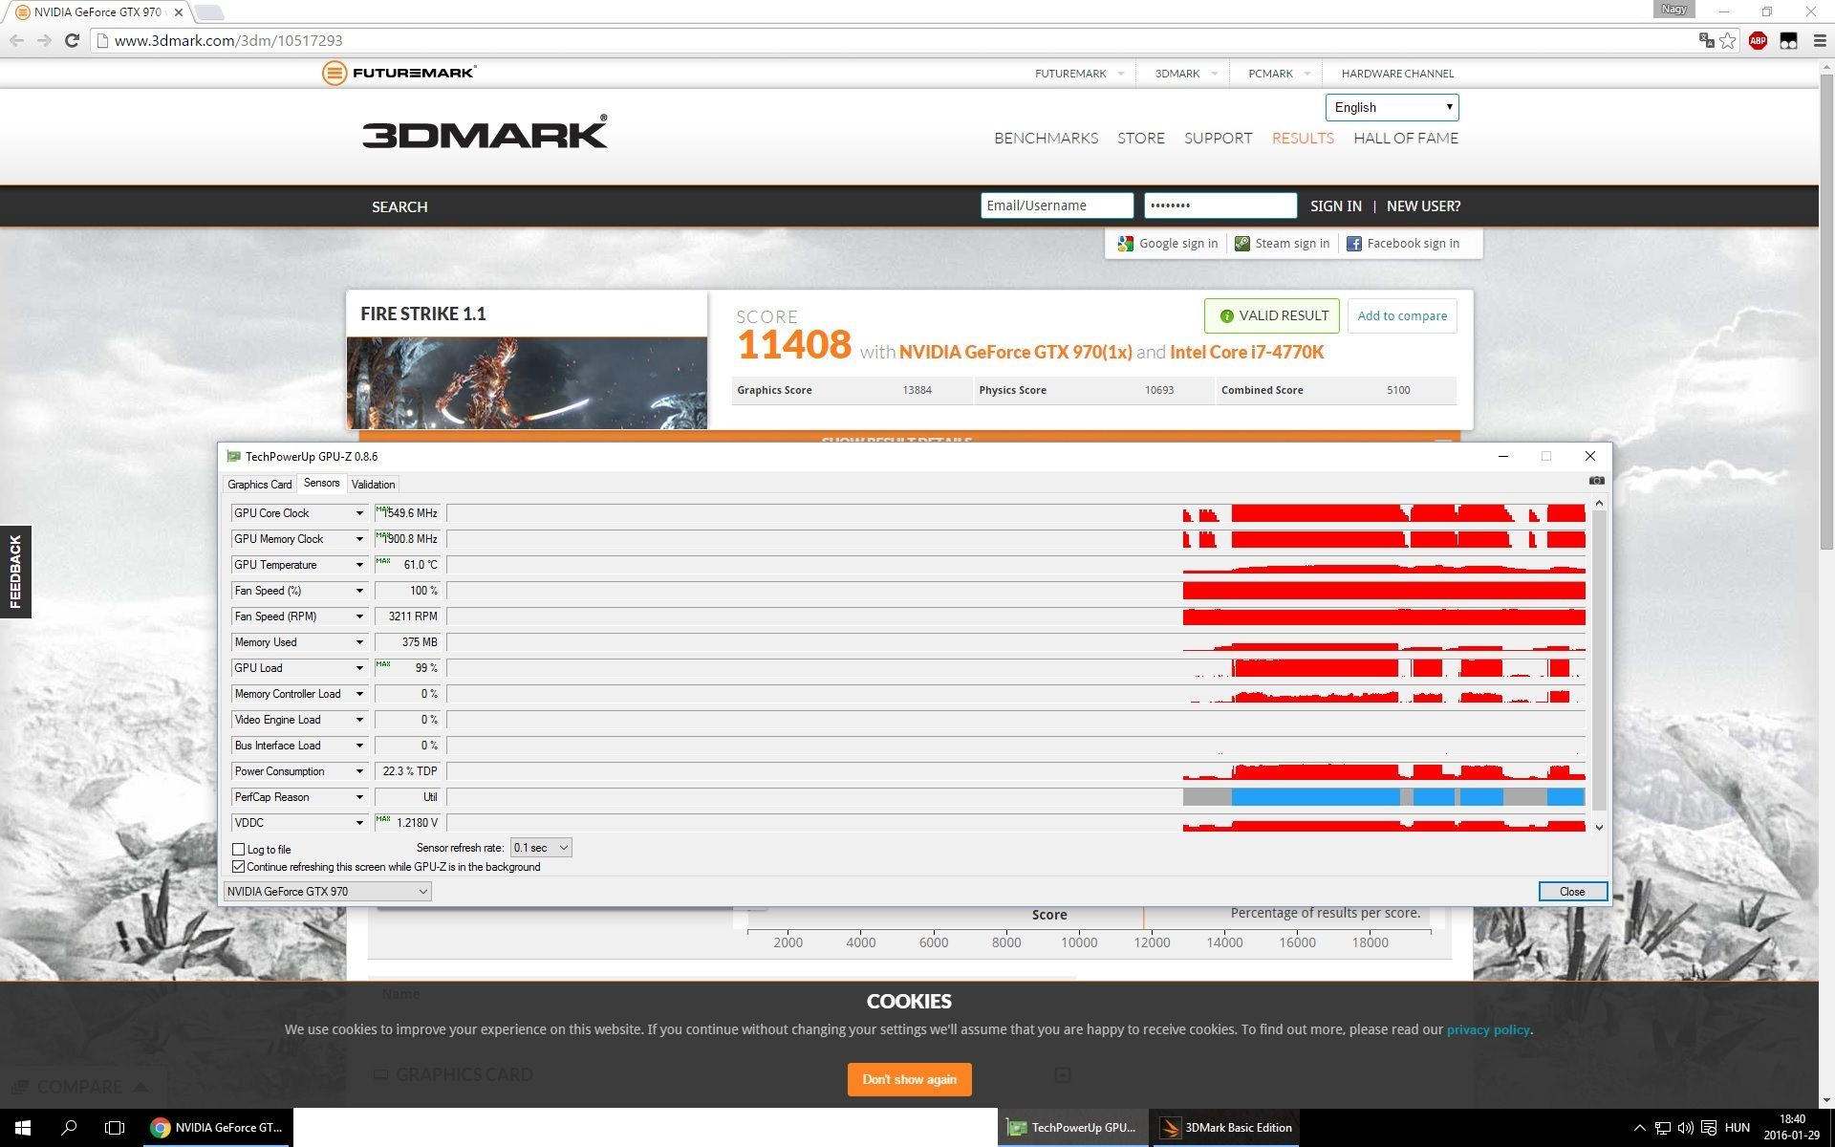Click the network icon in system tray

coord(1663,1128)
